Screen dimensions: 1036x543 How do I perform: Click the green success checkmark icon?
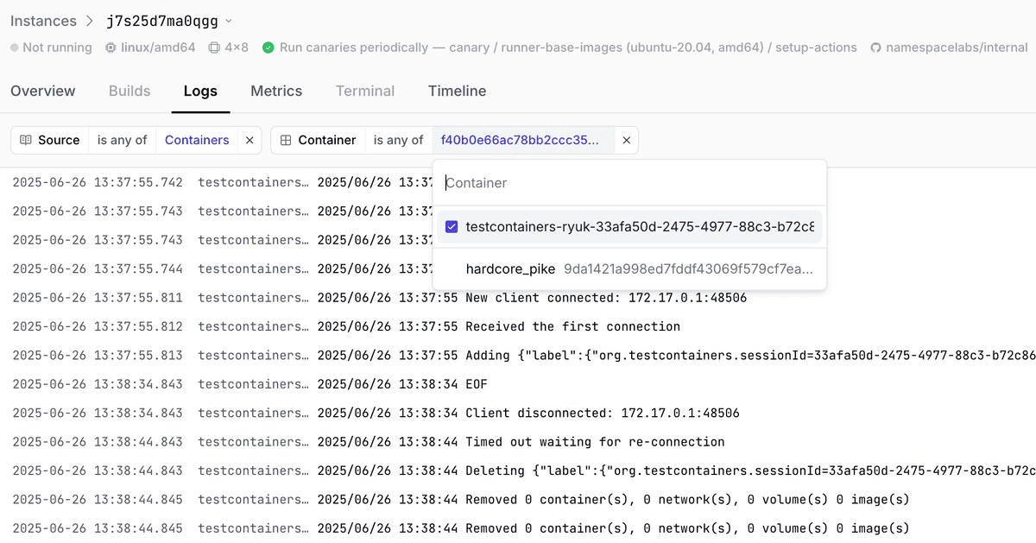coord(268,47)
